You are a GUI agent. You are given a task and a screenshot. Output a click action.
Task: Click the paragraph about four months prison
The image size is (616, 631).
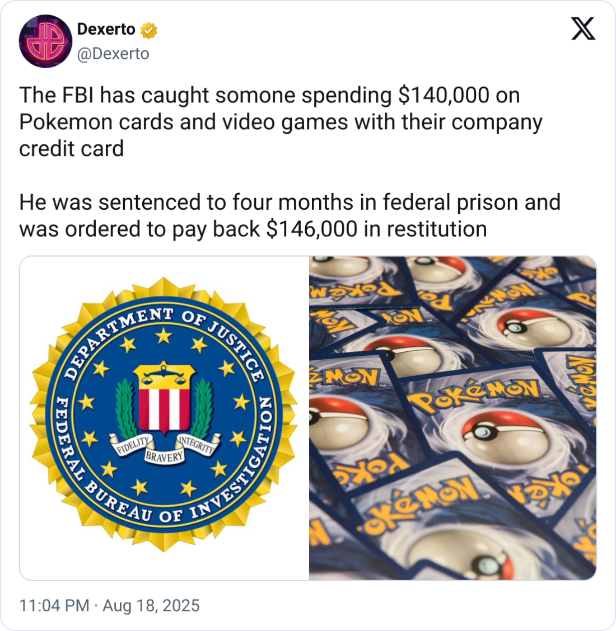click(x=290, y=215)
